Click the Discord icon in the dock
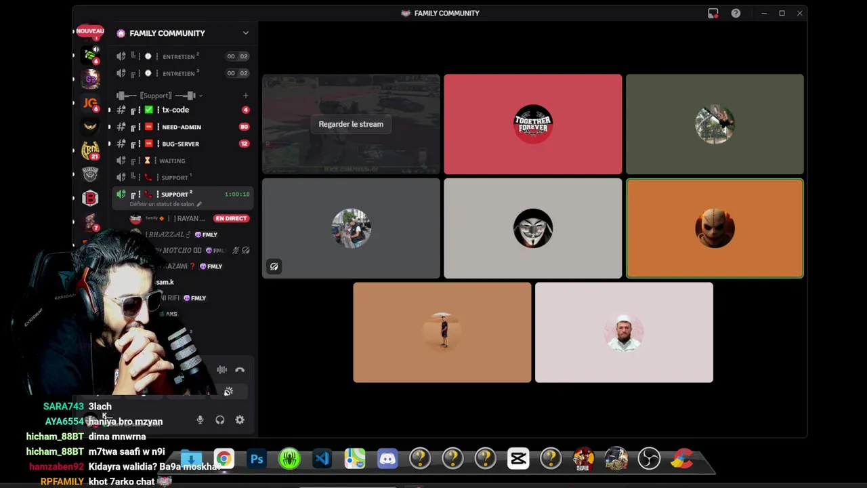This screenshot has height=488, width=867. [x=387, y=460]
